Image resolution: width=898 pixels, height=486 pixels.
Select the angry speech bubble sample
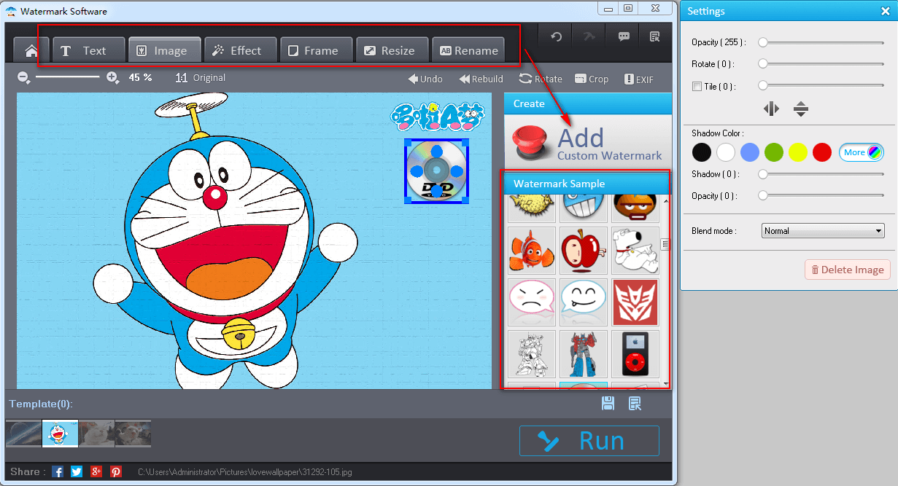tap(532, 302)
